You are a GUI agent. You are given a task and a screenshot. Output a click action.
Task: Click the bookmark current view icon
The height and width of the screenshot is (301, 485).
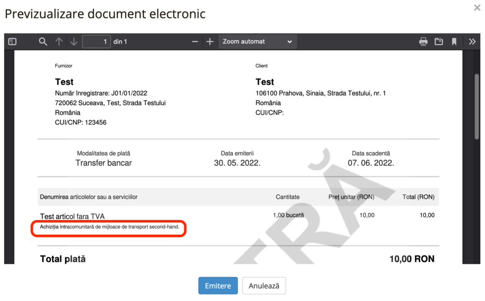pos(454,42)
